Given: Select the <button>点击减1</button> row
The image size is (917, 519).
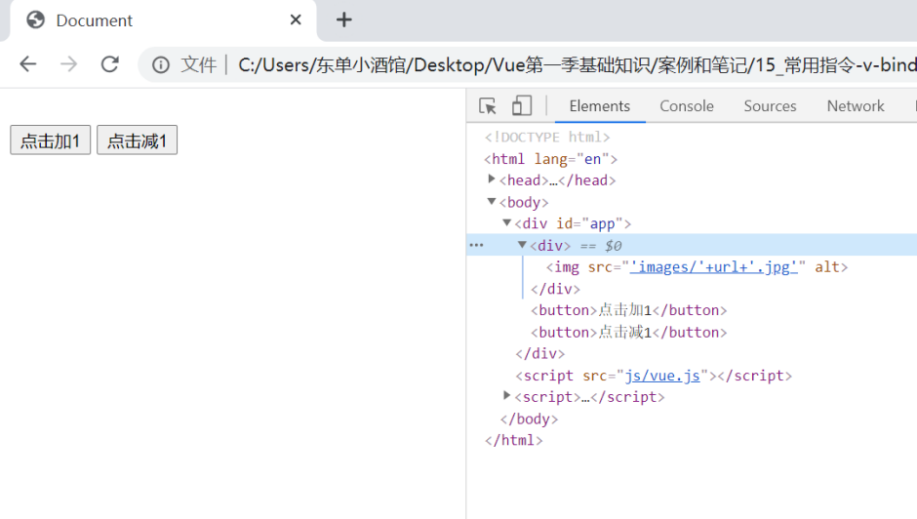Looking at the screenshot, I should click(628, 333).
